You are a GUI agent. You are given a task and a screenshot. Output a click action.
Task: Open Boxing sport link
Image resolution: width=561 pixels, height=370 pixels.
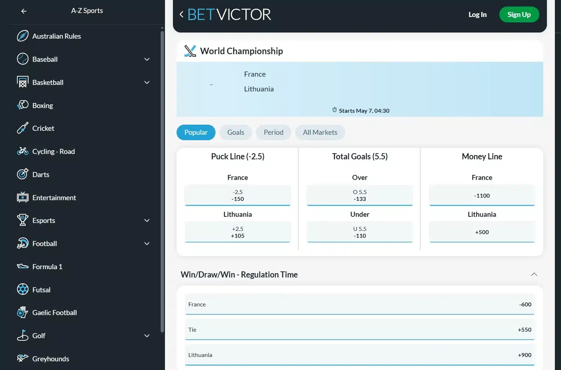[x=43, y=106]
